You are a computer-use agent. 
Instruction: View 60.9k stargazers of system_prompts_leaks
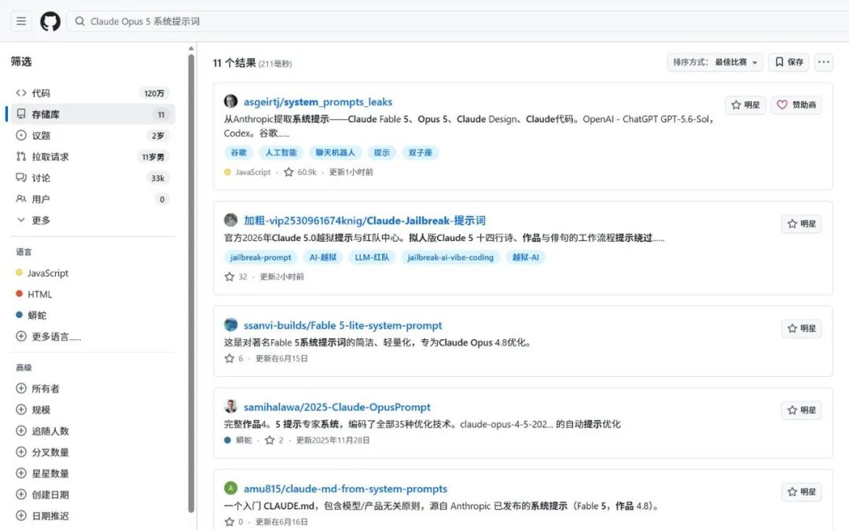[x=300, y=172]
